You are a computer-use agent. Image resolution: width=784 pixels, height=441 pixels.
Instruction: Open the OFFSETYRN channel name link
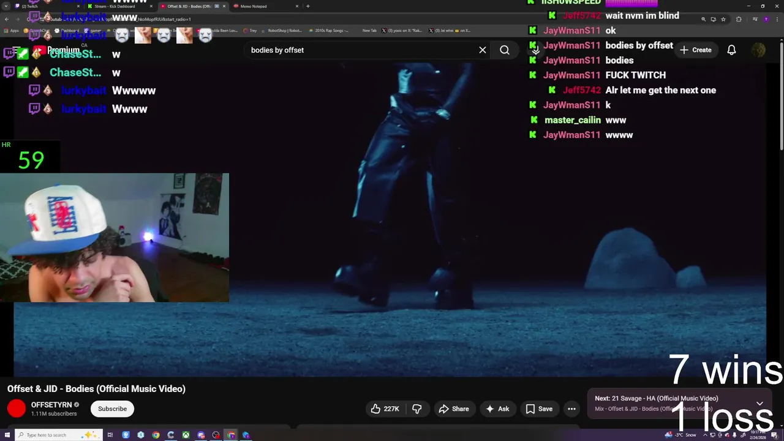coord(51,405)
